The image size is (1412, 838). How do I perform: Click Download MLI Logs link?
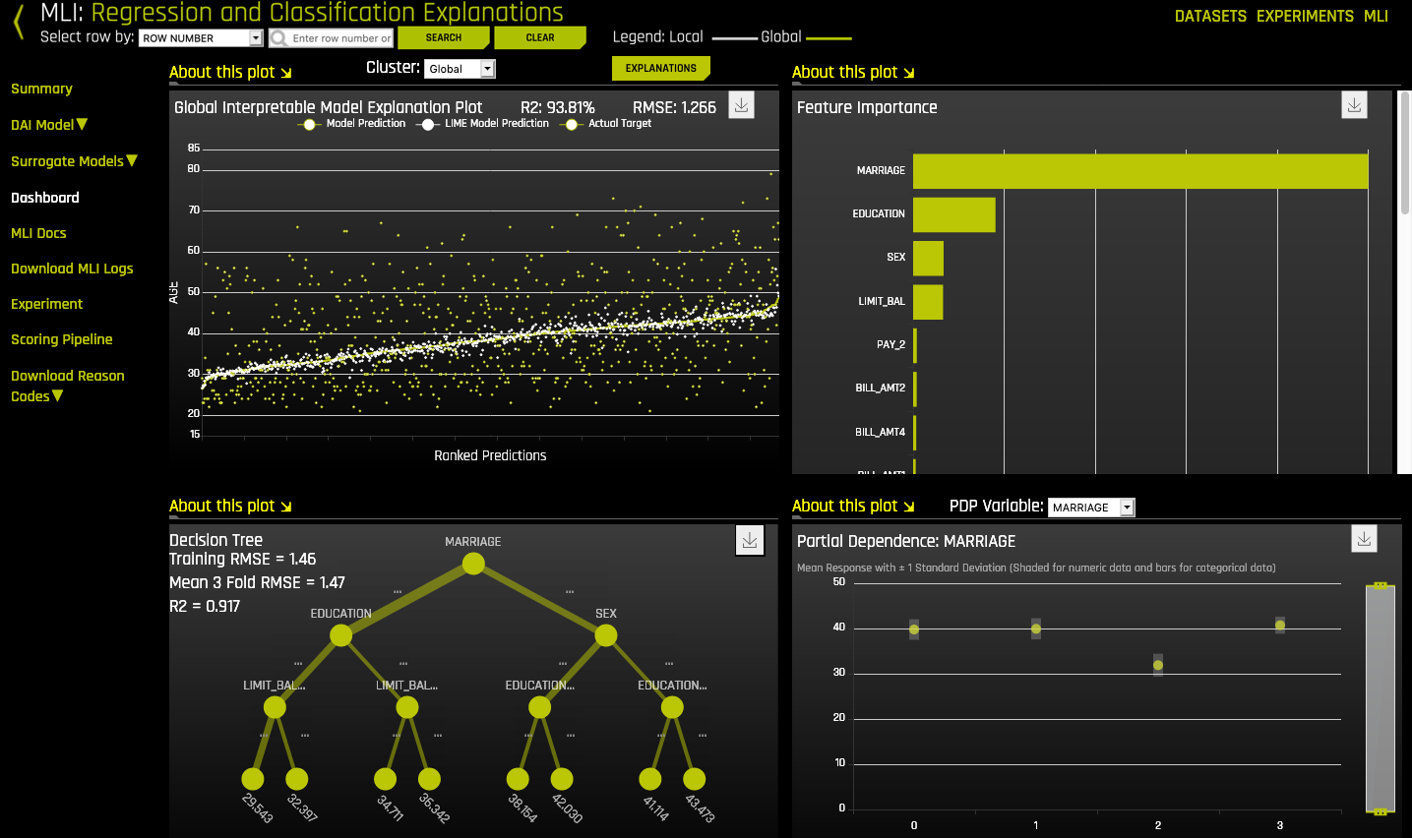point(72,269)
